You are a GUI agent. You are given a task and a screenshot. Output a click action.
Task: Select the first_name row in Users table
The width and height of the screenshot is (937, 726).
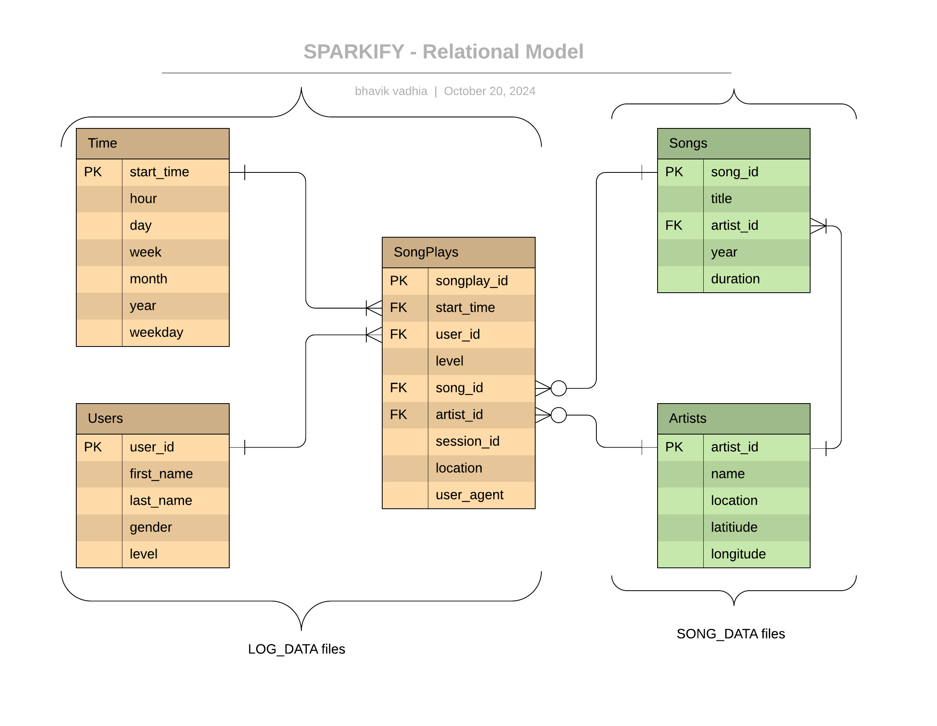pos(153,474)
